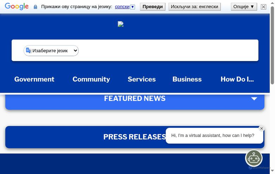The image size is (275, 174).
Task: Click the scrollbar down arrow
Action: tap(272, 171)
